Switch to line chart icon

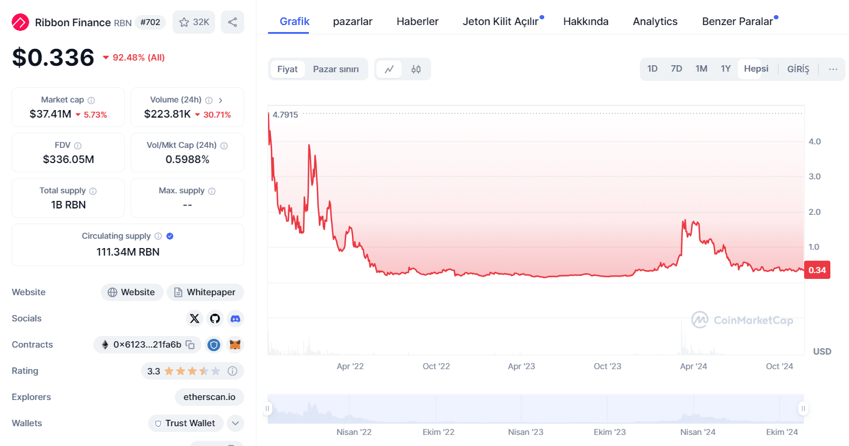click(x=389, y=69)
